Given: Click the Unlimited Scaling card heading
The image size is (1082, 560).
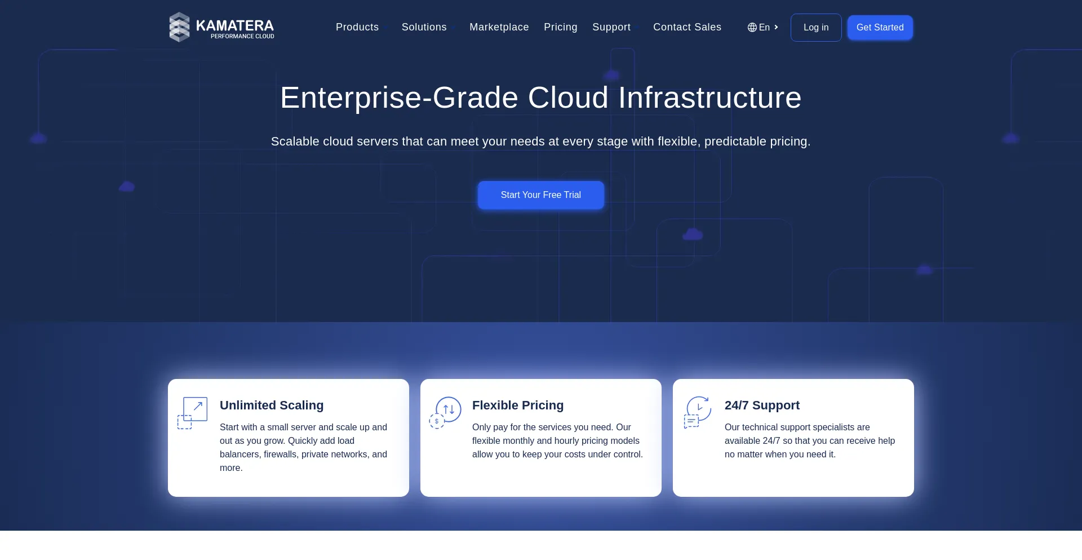Looking at the screenshot, I should coord(272,405).
